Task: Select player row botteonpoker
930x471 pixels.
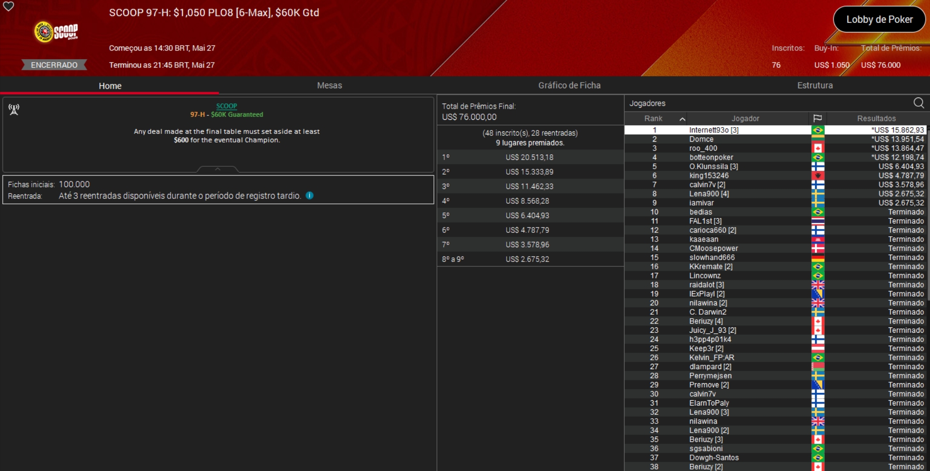Action: pos(775,157)
